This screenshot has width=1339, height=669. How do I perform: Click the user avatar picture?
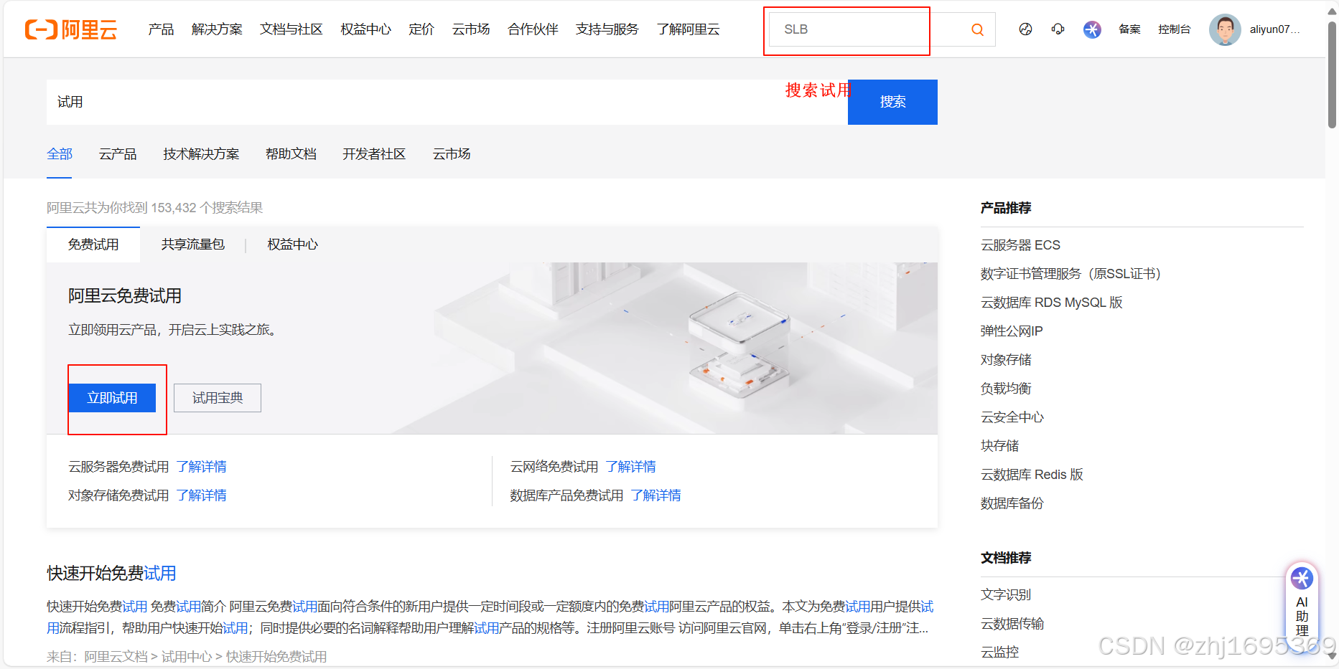point(1225,29)
